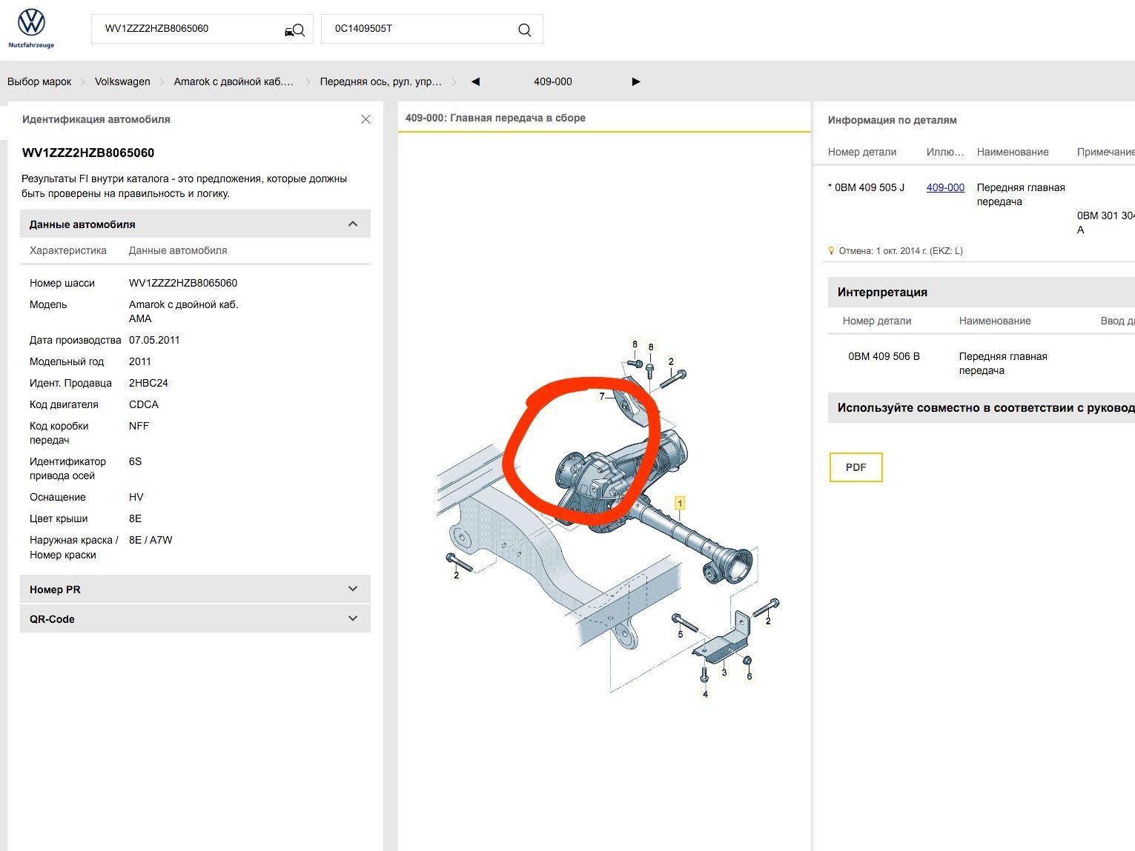Open breadcrumb Amarok с двойной каб.
This screenshot has width=1135, height=851.
(234, 81)
